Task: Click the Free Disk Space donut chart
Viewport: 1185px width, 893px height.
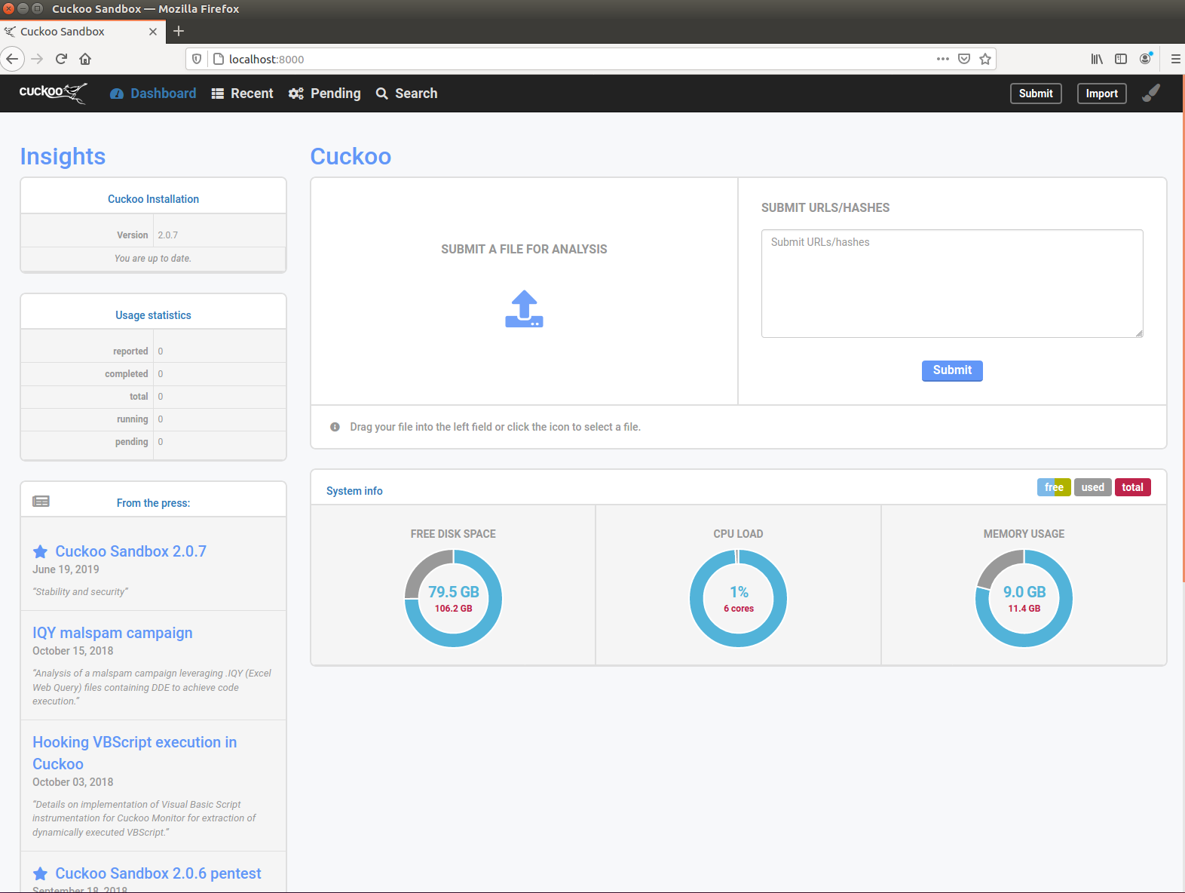Action: (453, 598)
